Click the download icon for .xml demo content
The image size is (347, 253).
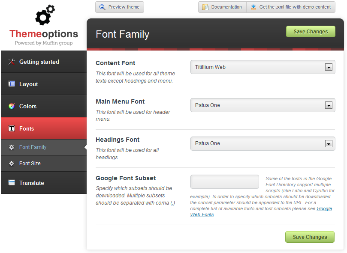point(253,7)
